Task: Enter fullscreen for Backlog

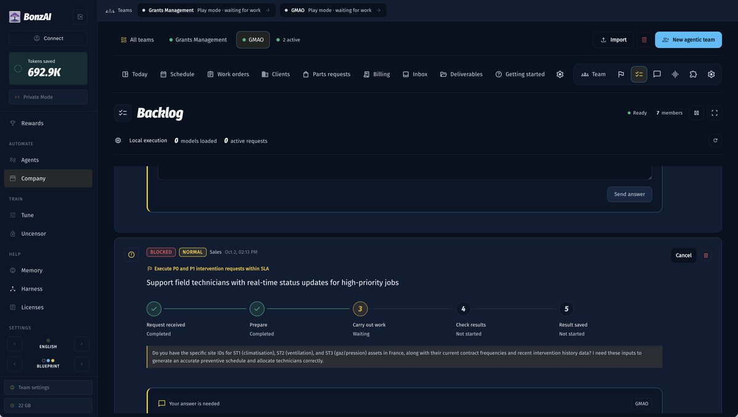Action: [715, 113]
